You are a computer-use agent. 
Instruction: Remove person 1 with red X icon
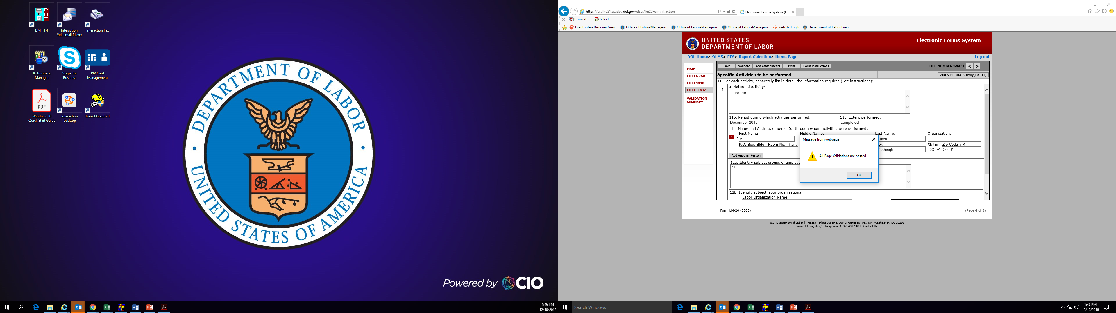tap(731, 137)
